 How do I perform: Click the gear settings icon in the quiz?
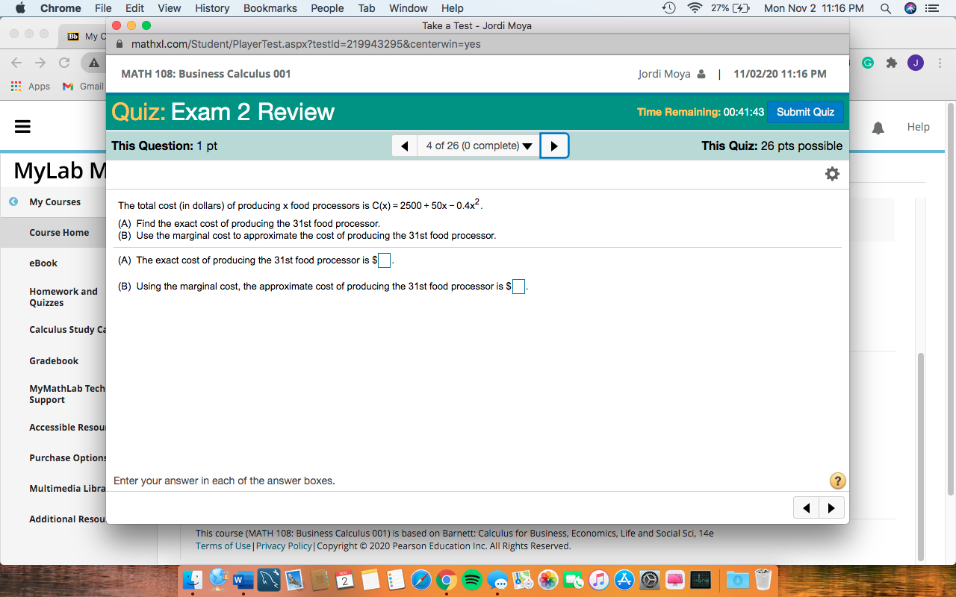pyautogui.click(x=832, y=174)
